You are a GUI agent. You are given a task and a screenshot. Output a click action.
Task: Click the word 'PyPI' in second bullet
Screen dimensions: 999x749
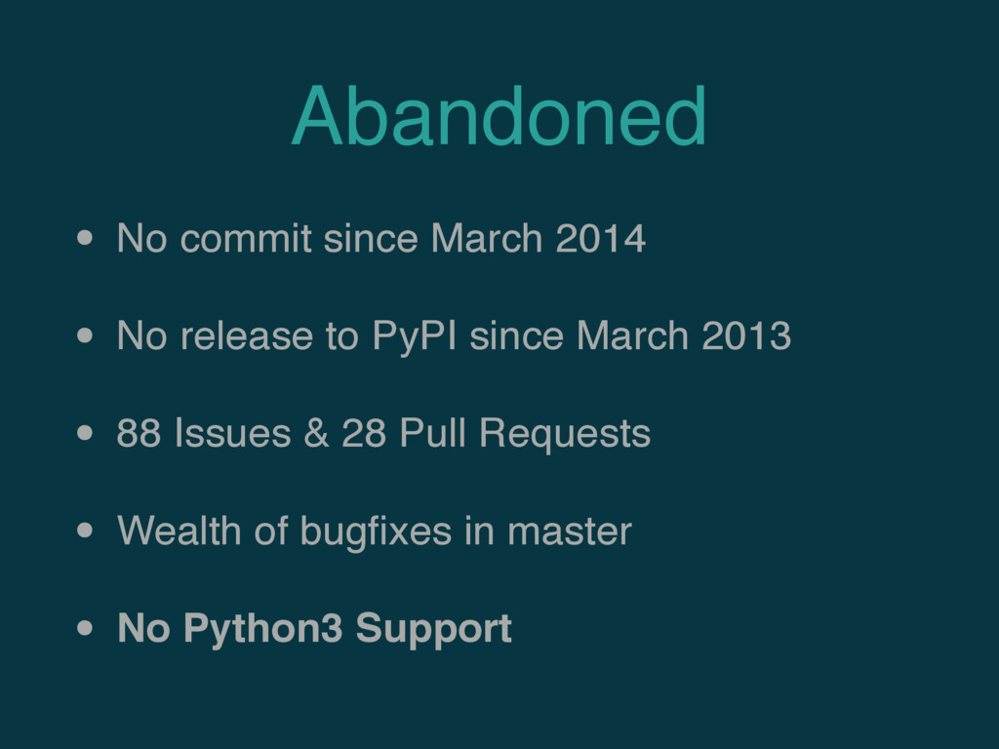[x=414, y=337]
